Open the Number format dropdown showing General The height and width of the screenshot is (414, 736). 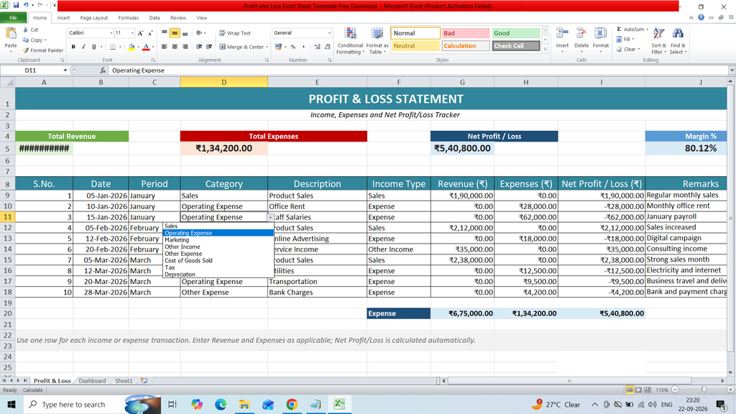tap(329, 33)
